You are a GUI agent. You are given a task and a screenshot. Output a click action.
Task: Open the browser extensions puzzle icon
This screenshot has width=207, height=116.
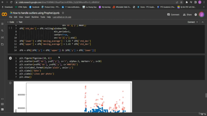point(187,2)
